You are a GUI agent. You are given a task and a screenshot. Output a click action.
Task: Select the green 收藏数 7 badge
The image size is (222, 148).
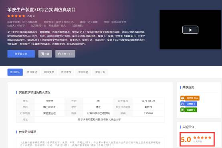tap(191, 110)
